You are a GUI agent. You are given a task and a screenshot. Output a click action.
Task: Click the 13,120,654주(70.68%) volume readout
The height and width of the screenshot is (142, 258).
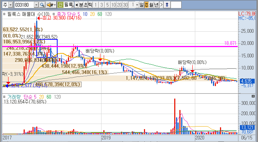[25, 102]
